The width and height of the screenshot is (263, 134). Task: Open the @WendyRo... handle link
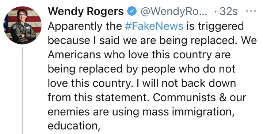[x=174, y=12]
